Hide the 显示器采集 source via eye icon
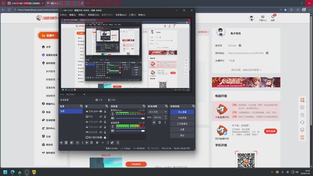Viewport: 313px width, 176px height. pos(101,137)
